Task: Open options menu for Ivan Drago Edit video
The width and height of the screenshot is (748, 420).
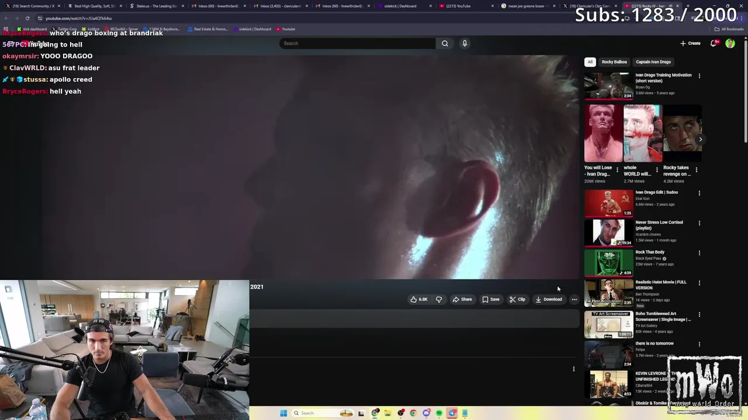Action: pyautogui.click(x=699, y=192)
